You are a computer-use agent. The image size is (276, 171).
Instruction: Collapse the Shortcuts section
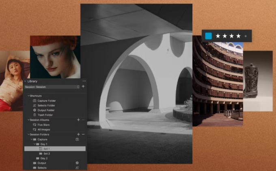(x=28, y=96)
